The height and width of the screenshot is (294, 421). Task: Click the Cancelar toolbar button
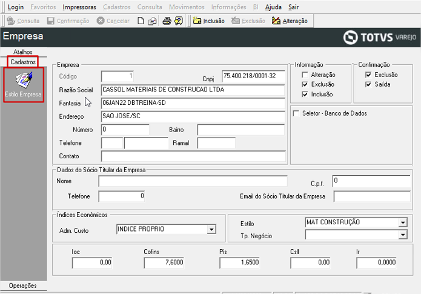[x=113, y=21]
